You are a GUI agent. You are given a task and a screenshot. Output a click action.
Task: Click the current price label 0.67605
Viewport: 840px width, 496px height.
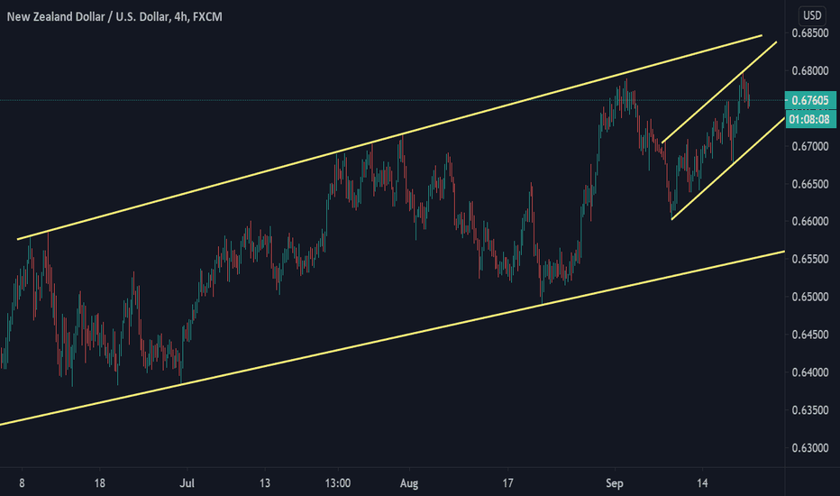click(x=810, y=100)
